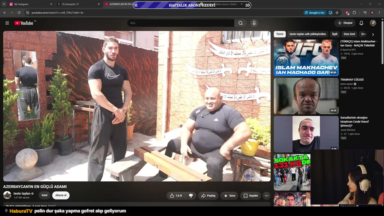Open the account avatar menu
384x216 pixels.
(x=373, y=23)
